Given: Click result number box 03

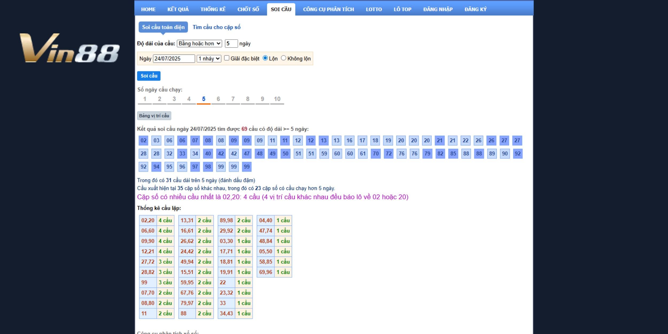Looking at the screenshot, I should [156, 141].
